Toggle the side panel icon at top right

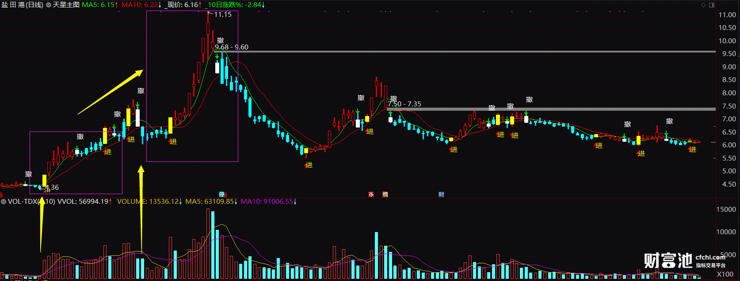click(712, 5)
